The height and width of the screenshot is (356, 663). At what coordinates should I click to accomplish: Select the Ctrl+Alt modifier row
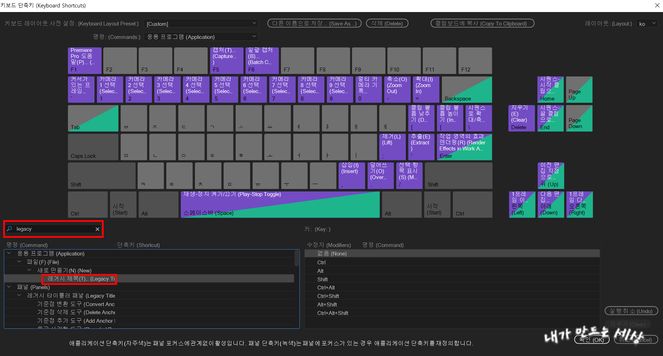[452, 288]
